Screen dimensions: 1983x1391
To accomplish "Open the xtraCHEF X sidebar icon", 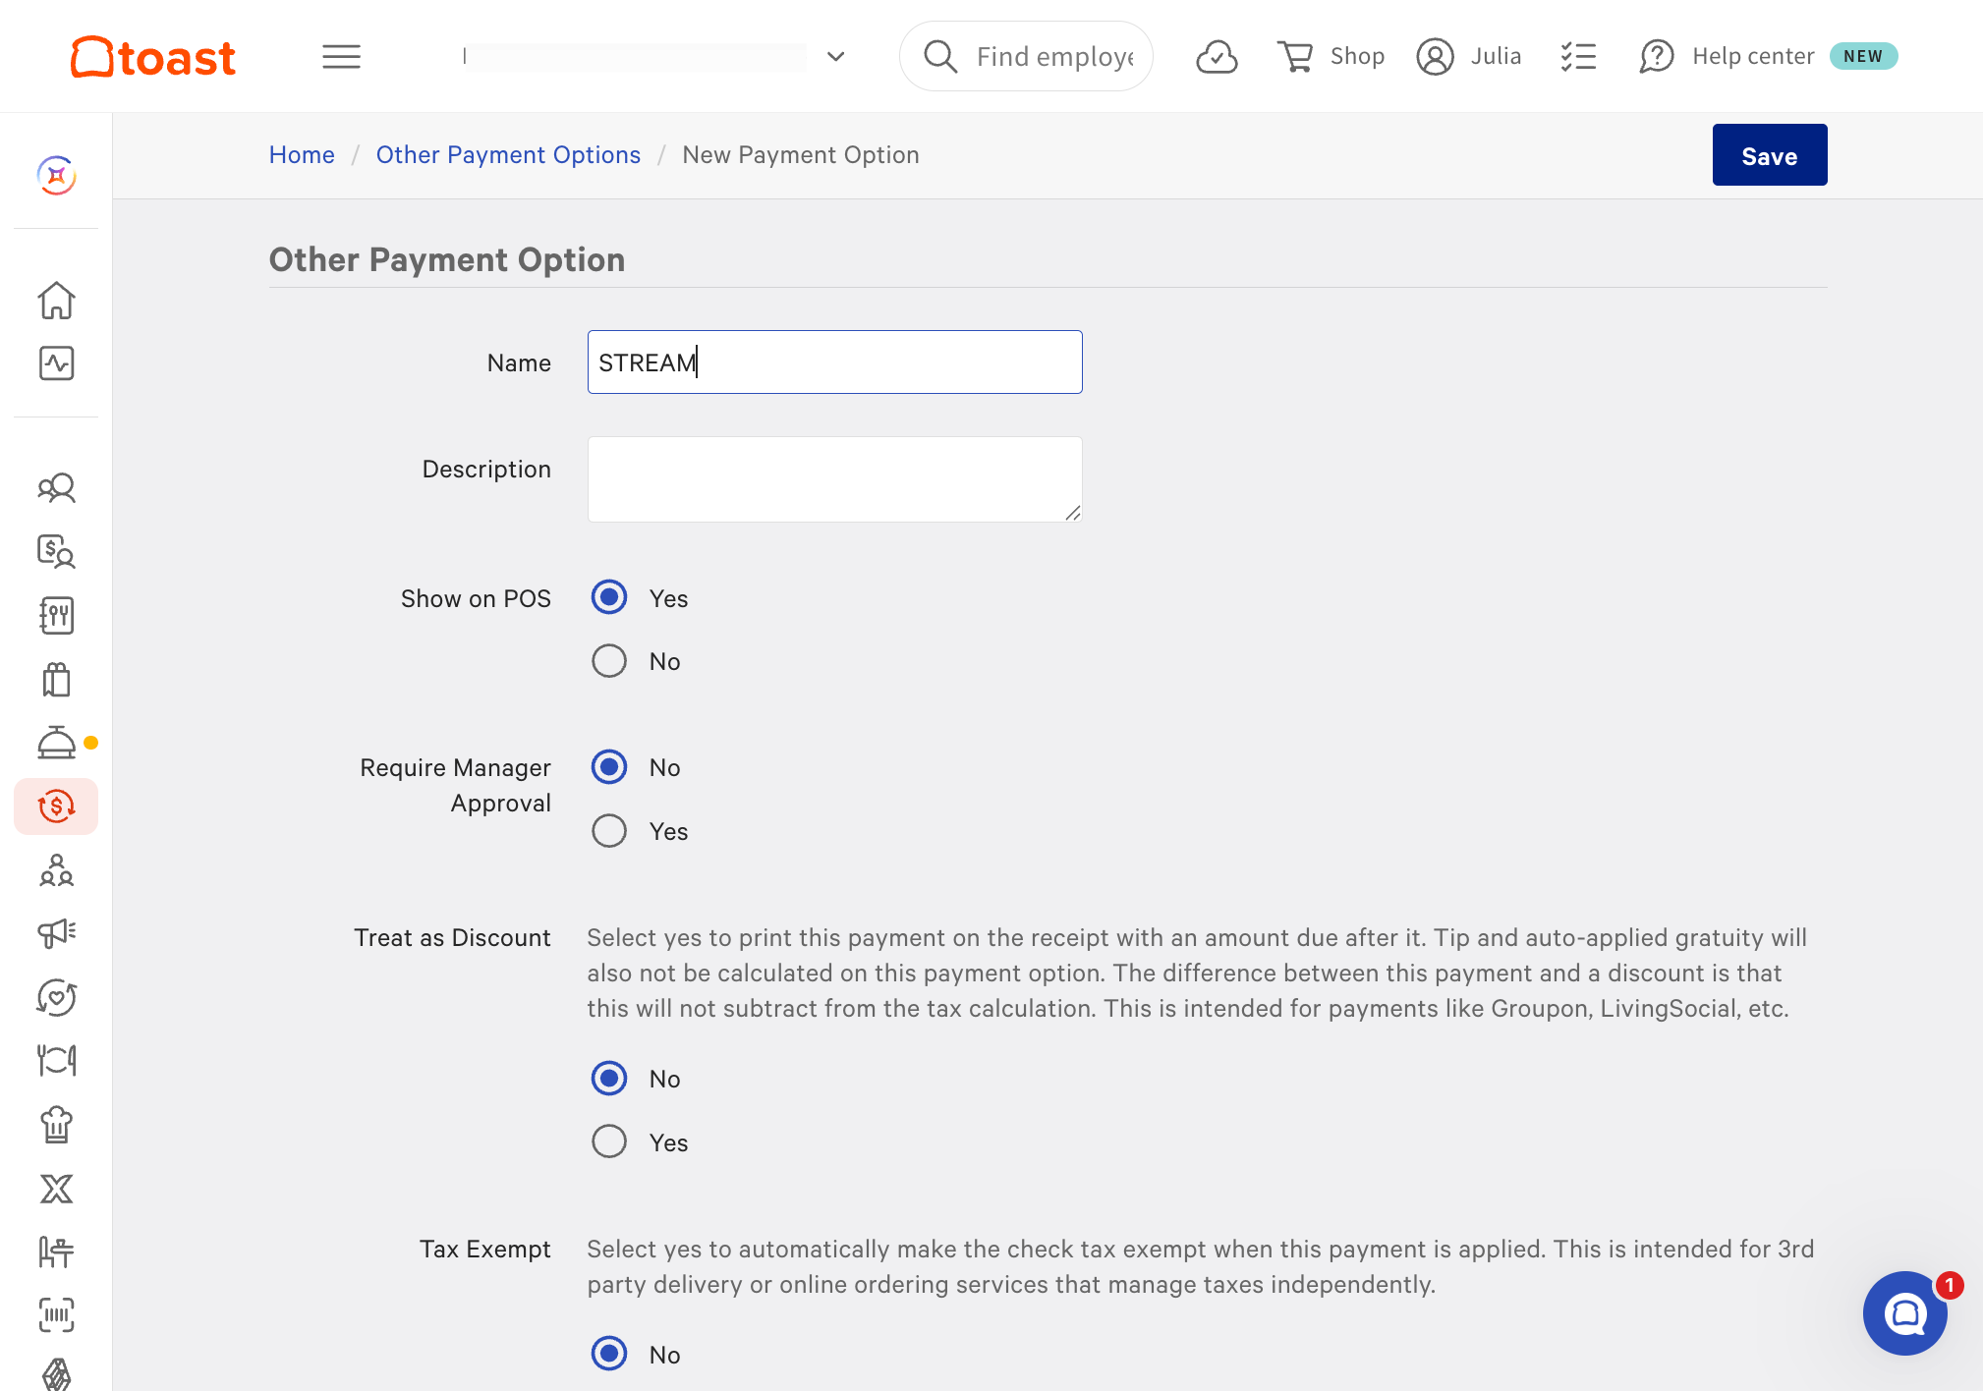I will pyautogui.click(x=56, y=1189).
